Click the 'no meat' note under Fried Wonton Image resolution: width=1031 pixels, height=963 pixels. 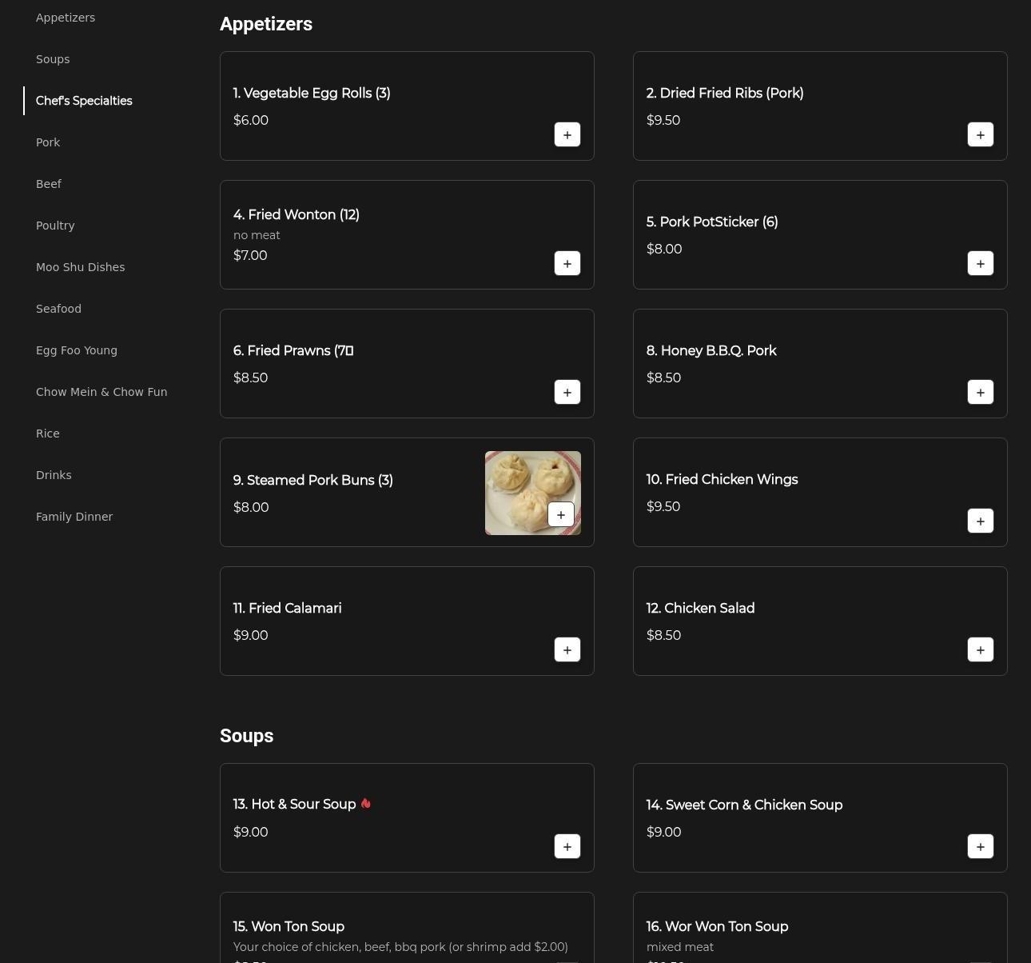[257, 235]
